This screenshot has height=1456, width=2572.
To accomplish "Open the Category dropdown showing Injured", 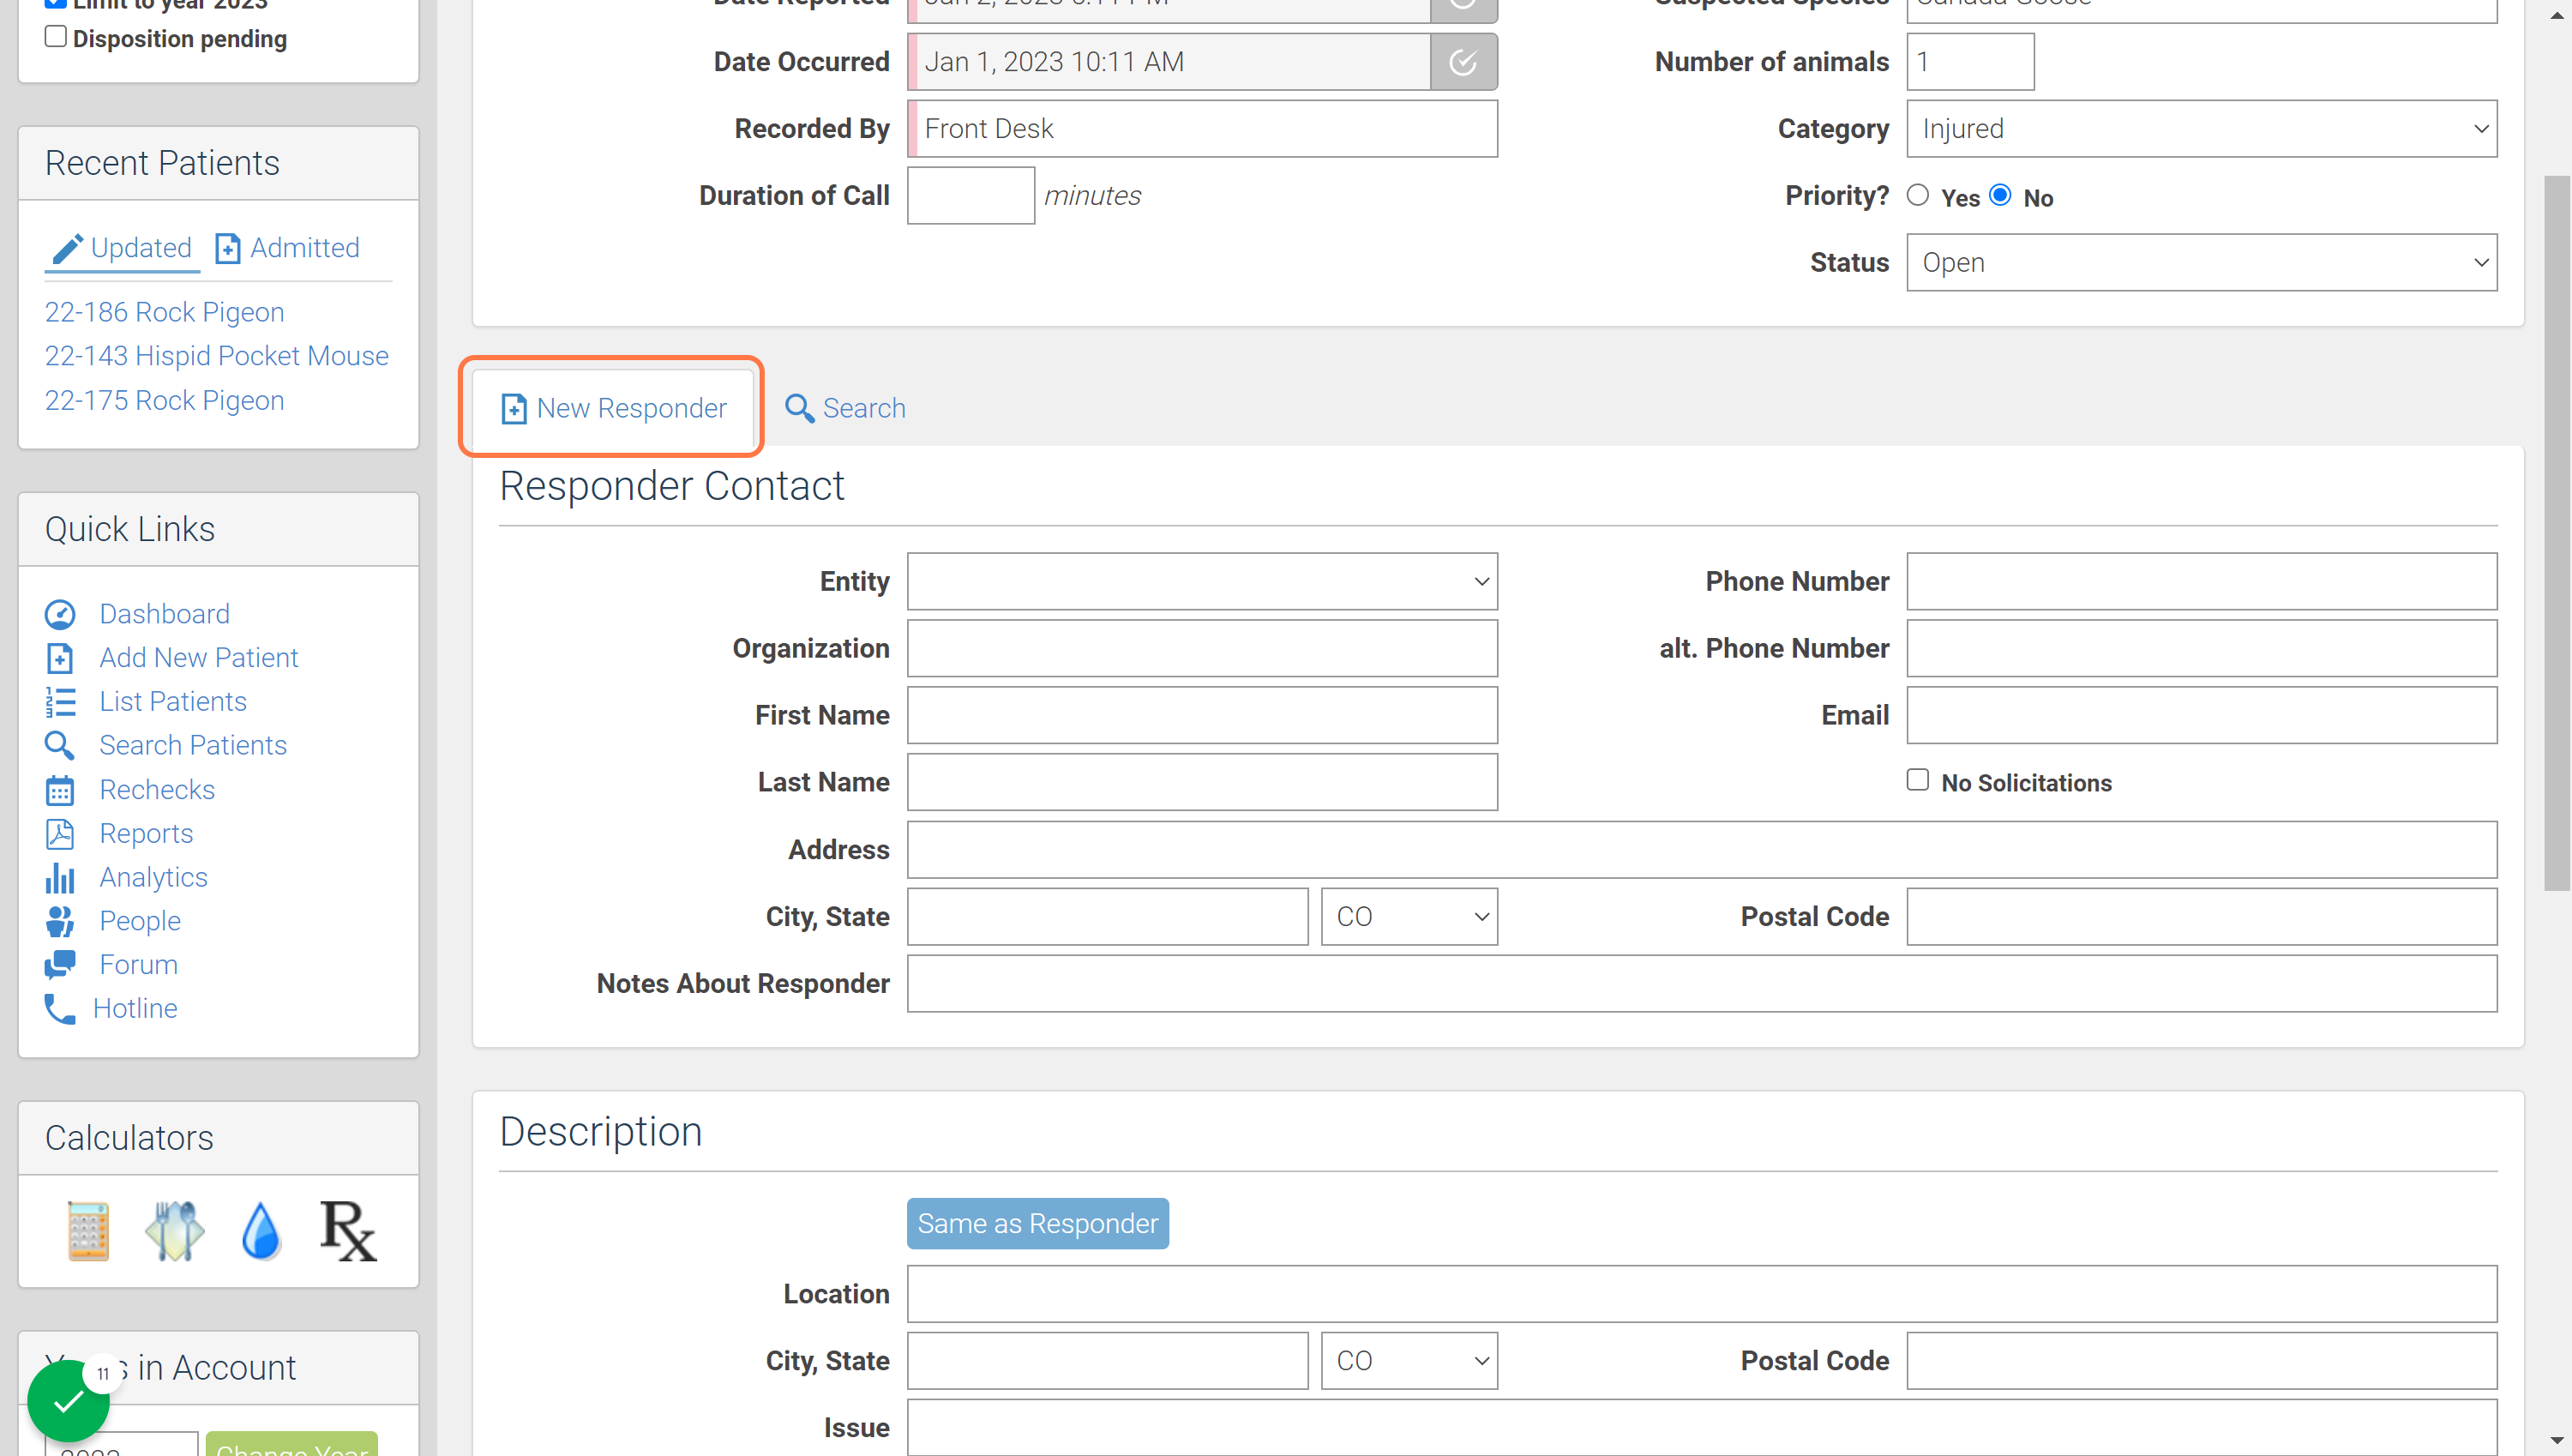I will (x=2201, y=129).
